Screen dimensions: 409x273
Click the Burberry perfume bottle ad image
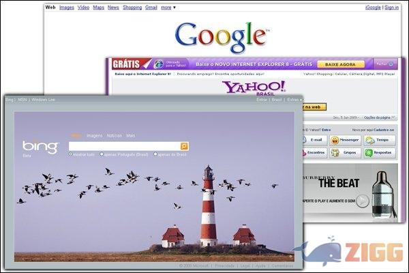click(384, 195)
